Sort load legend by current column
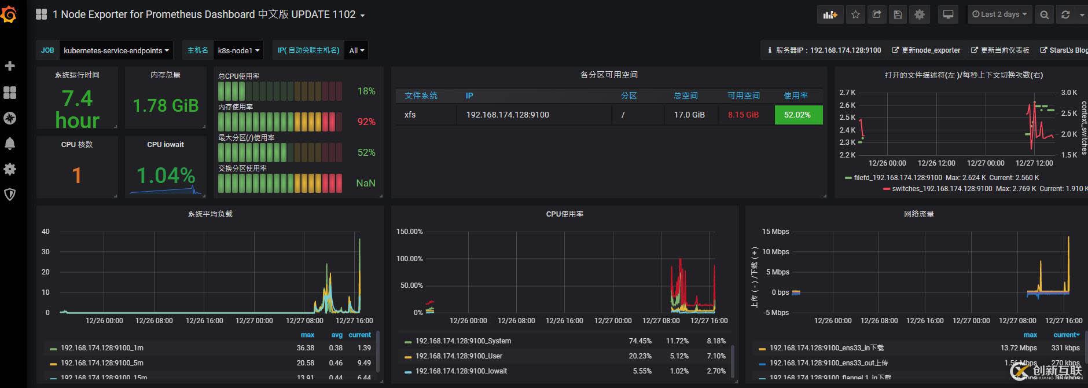Viewport: 1088px width, 388px height. pos(359,335)
